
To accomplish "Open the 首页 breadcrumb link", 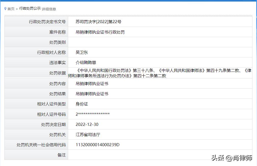I will [11, 8].
